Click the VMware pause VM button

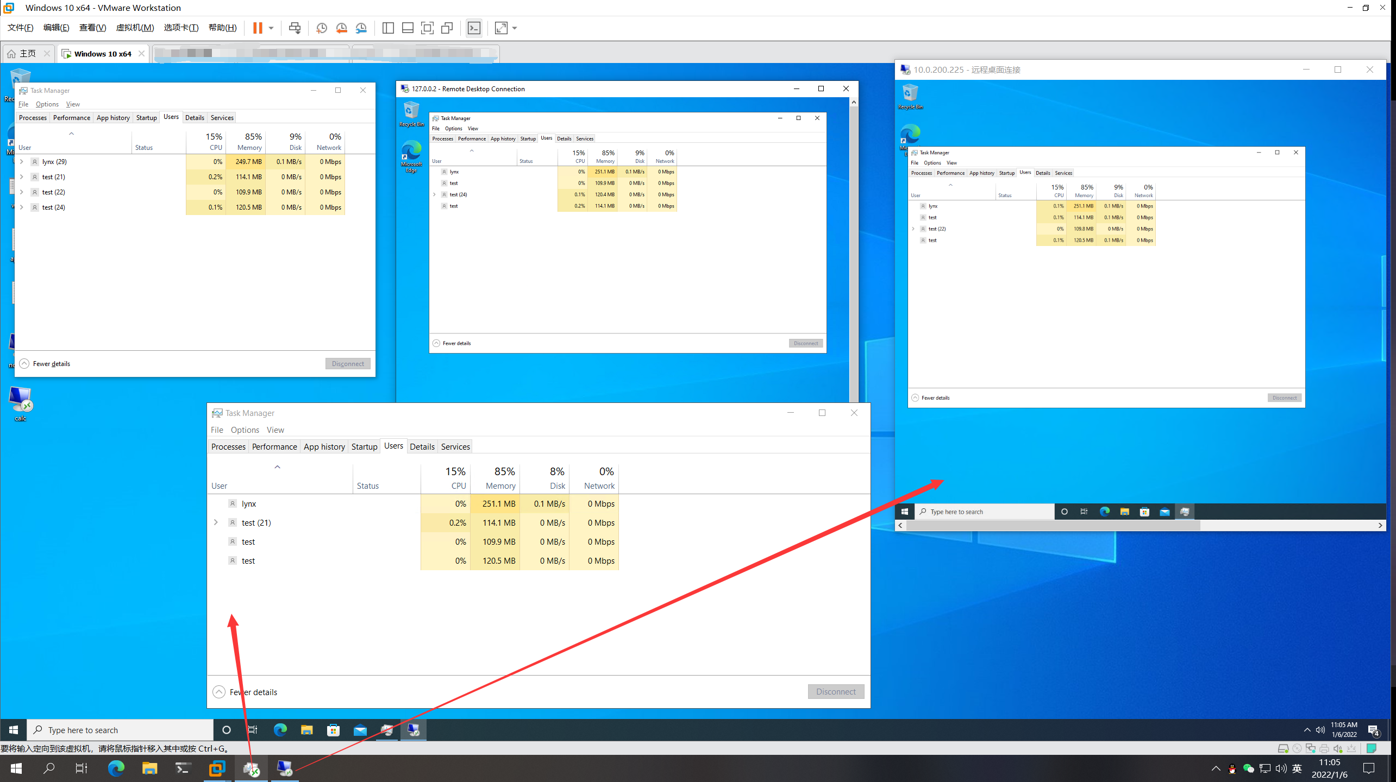click(x=258, y=28)
